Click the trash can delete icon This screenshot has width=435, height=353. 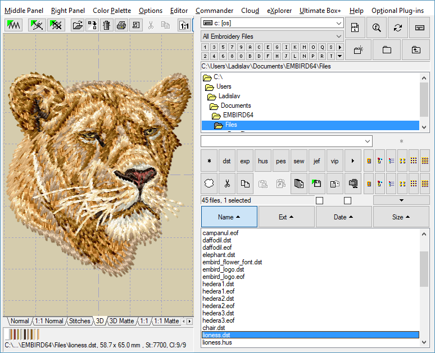coord(107,25)
